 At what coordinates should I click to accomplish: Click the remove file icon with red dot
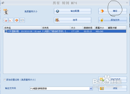point(5,20)
